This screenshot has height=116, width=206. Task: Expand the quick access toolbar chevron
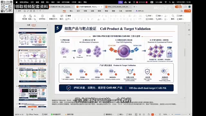click(x=43, y=11)
